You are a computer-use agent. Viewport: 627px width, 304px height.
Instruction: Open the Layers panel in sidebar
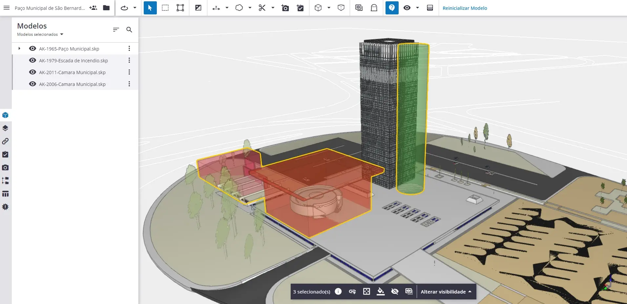coord(5,128)
